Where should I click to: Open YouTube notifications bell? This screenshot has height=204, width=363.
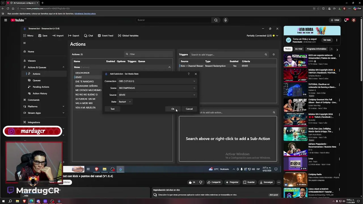(x=346, y=20)
